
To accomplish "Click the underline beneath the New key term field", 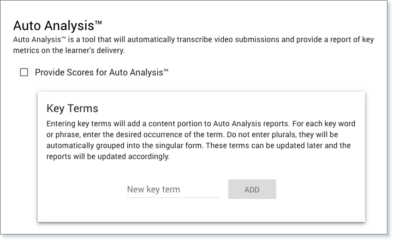I will click(172, 197).
